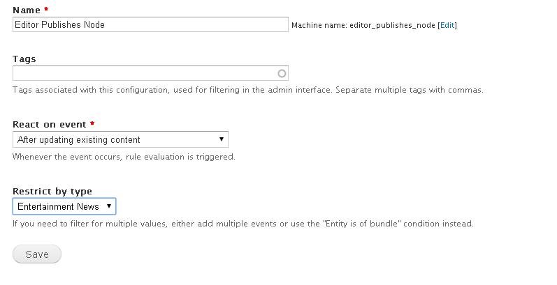Click the Tags autocomplete circle icon
The height and width of the screenshot is (285, 557).
(282, 74)
